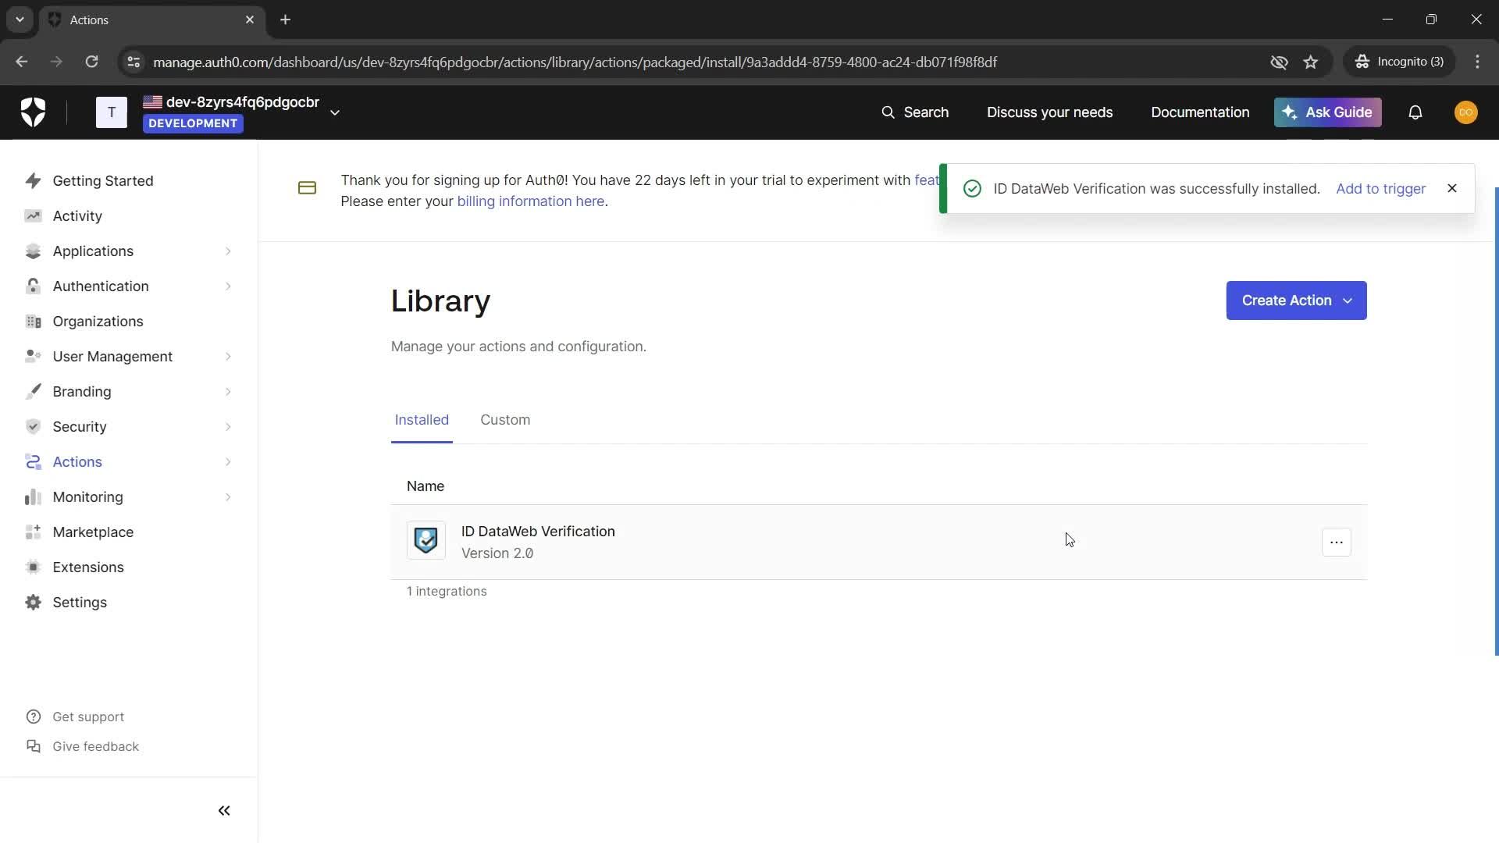1499x843 pixels.
Task: Open billing information here link
Action: [x=530, y=201]
